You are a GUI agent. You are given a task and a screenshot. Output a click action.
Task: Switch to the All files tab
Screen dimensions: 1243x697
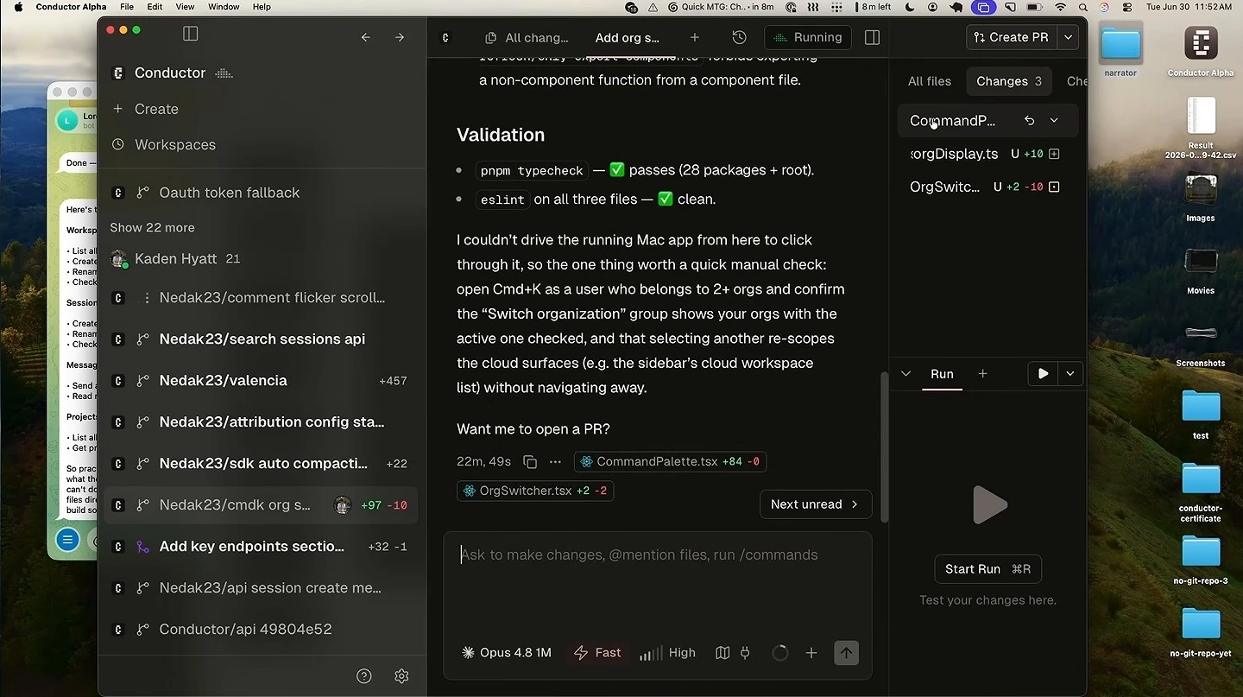click(930, 81)
